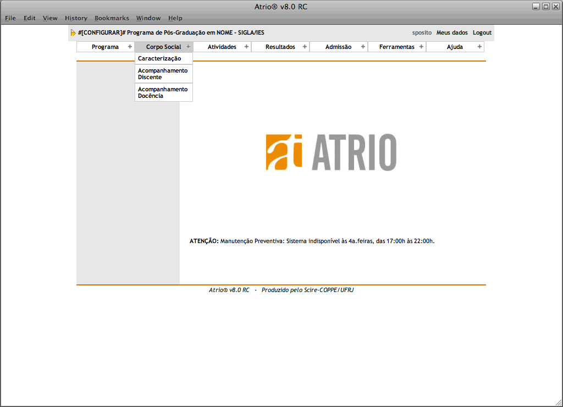Select Caracterização from the dropdown
Screen dimensions: 563x407
coord(159,58)
